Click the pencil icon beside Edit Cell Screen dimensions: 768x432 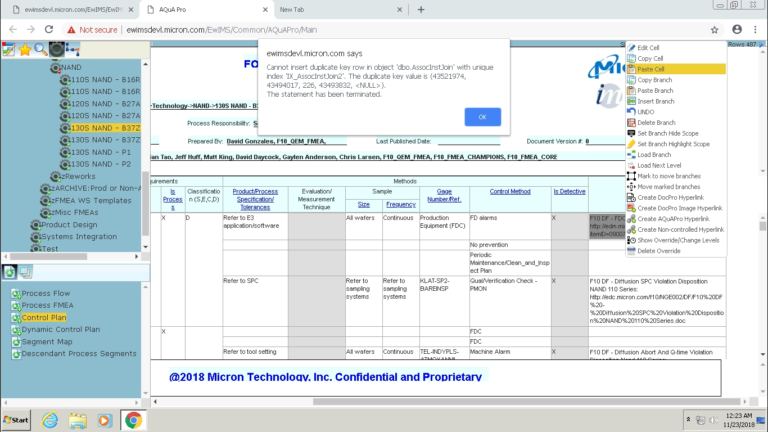click(631, 48)
